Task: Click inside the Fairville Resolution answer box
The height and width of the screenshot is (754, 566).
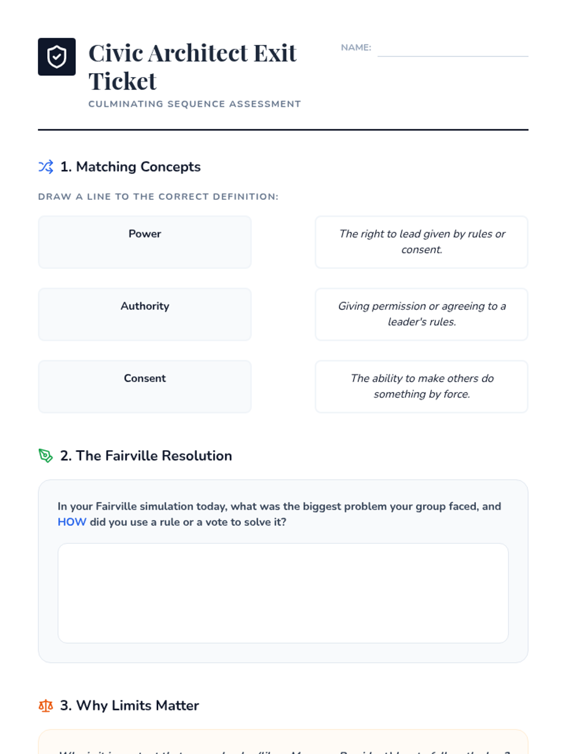Action: point(283,593)
